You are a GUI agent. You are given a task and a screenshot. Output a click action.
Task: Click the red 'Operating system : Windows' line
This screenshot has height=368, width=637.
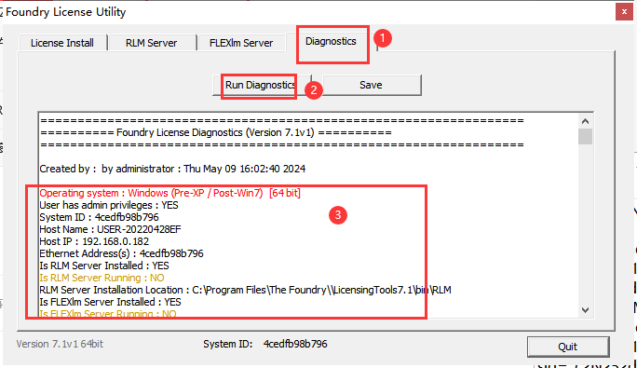169,193
